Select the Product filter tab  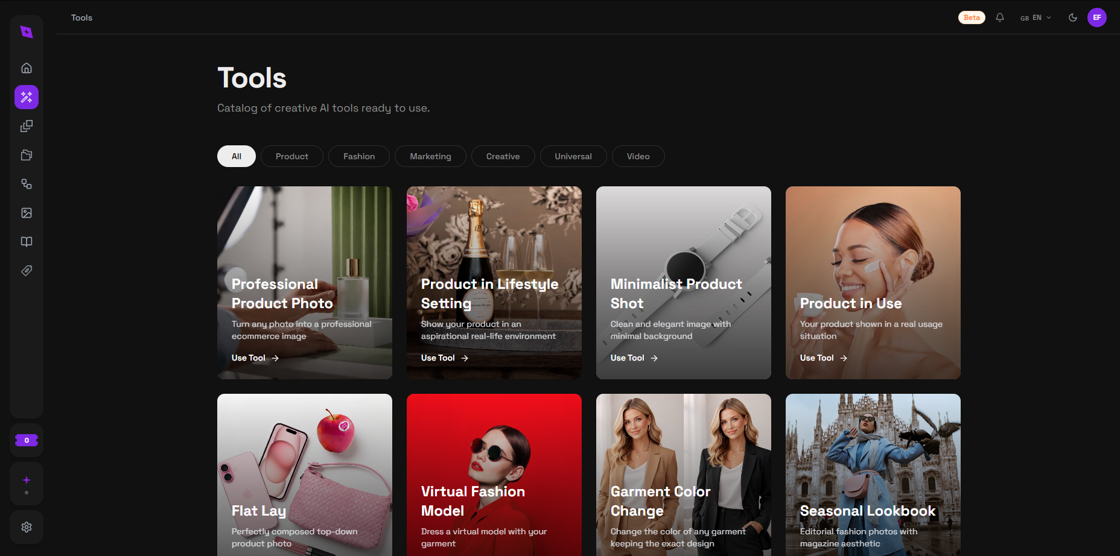pos(292,156)
